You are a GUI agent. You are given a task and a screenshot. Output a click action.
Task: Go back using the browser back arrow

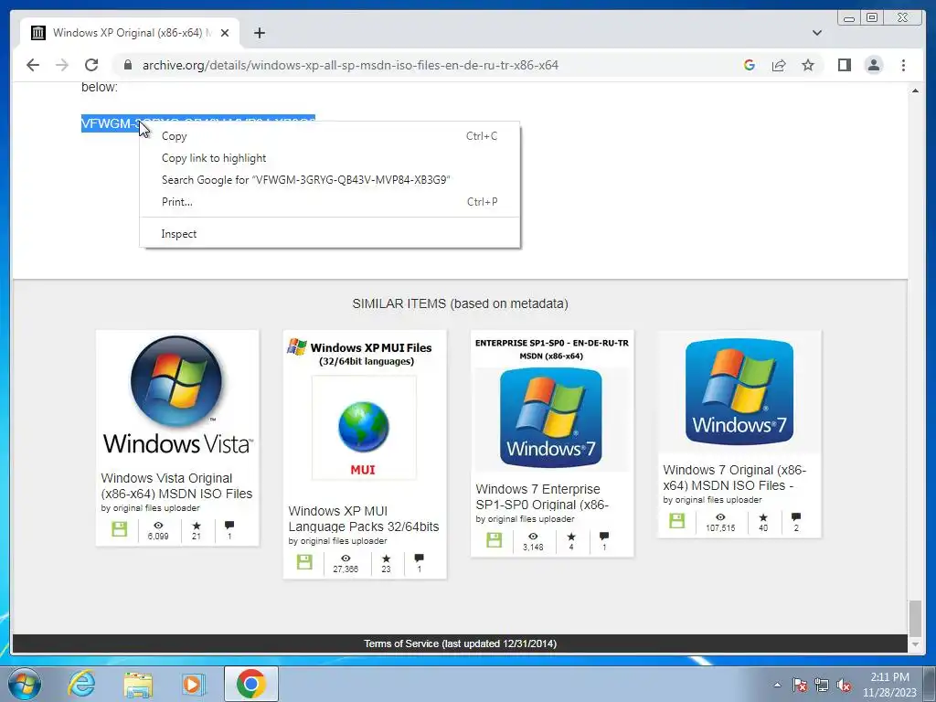[x=33, y=65]
